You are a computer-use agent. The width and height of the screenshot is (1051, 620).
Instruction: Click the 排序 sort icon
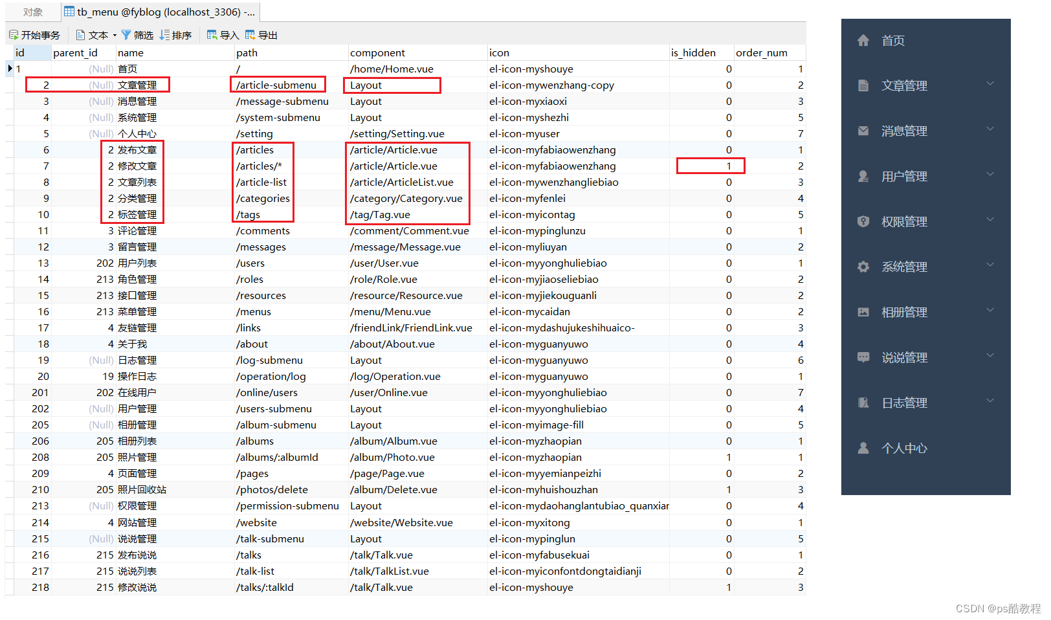165,35
